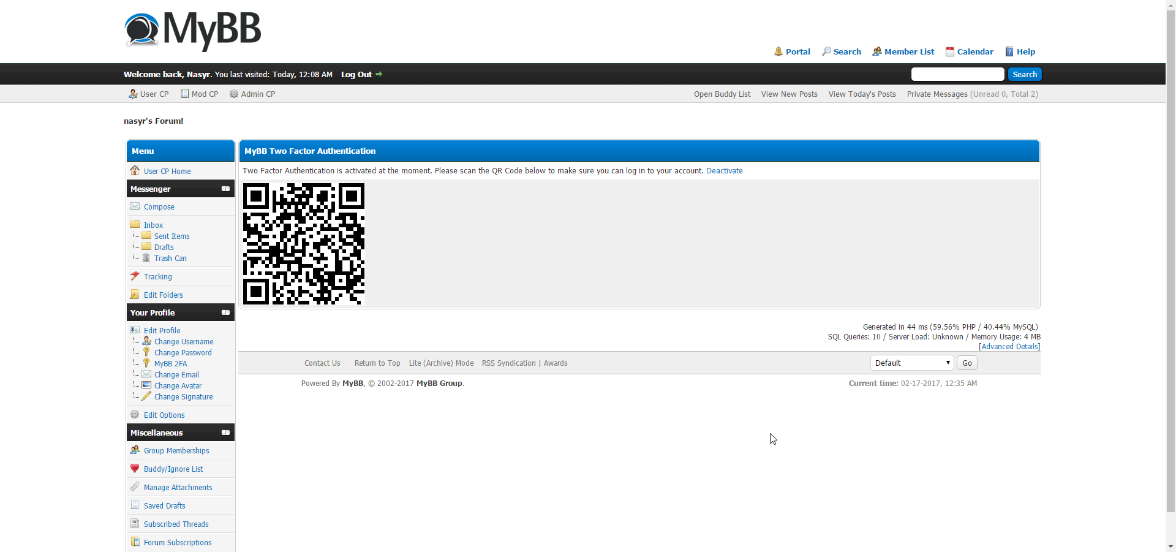Screen dimensions: 1176x552
Task: Collapse the Your Profile section
Action: click(225, 312)
